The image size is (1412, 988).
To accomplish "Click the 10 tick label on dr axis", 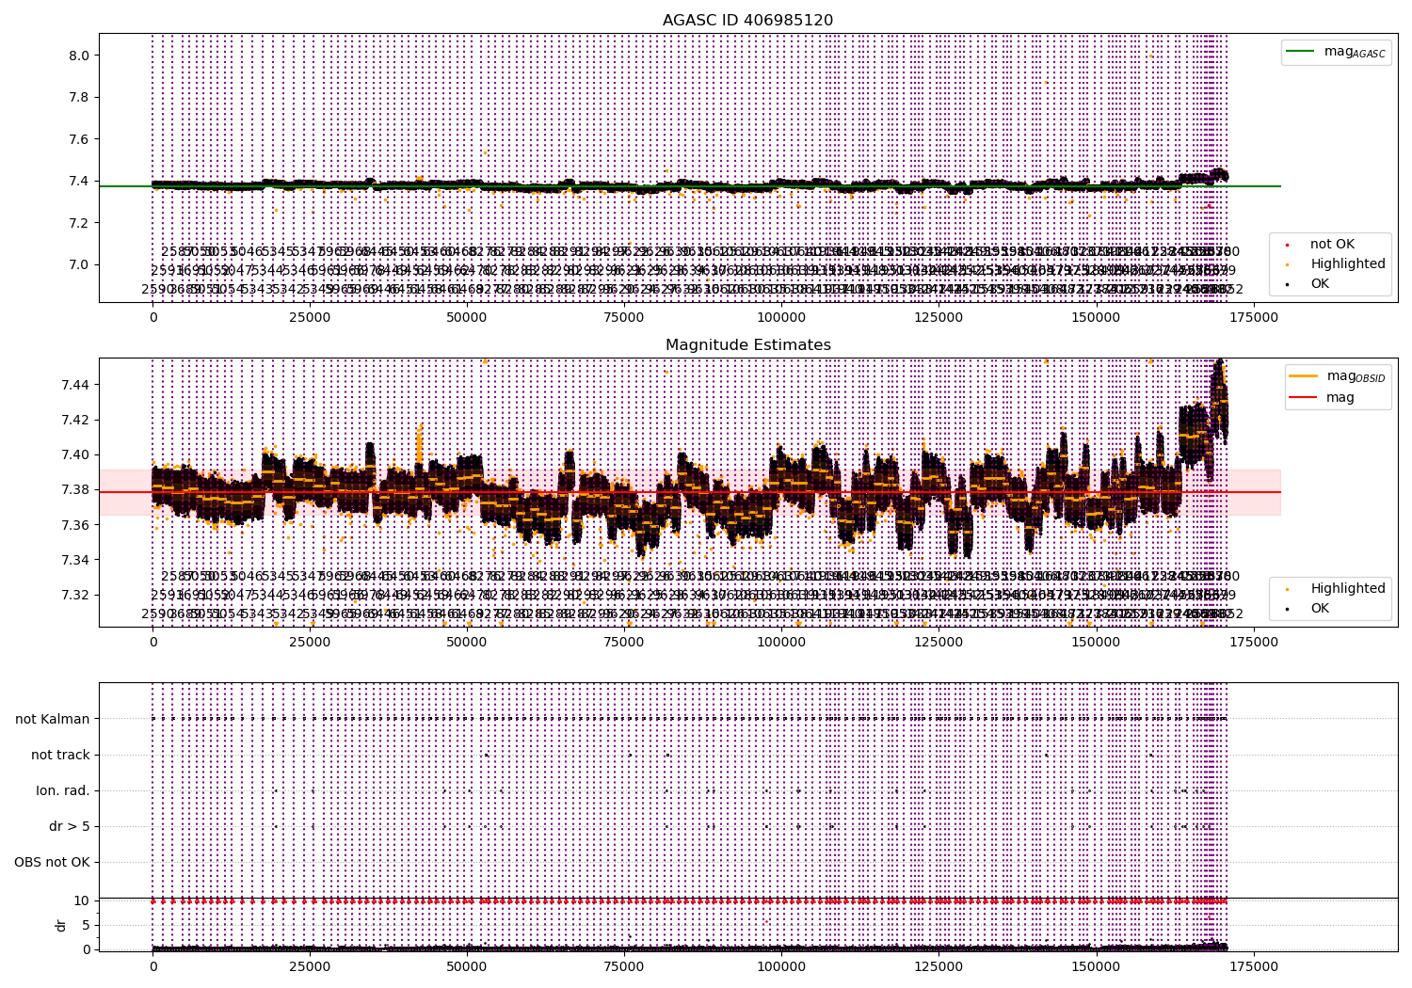I will [82, 900].
